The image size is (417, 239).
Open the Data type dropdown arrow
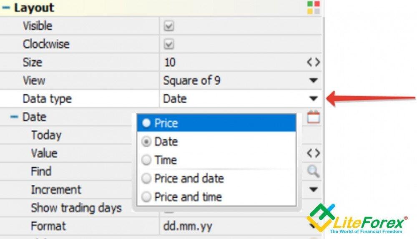click(x=313, y=99)
